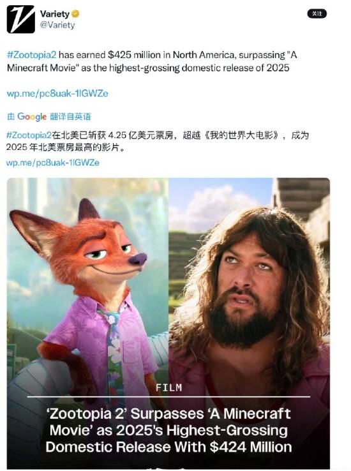Open #Zootopia2 hashtag in the English tweet

pos(31,55)
